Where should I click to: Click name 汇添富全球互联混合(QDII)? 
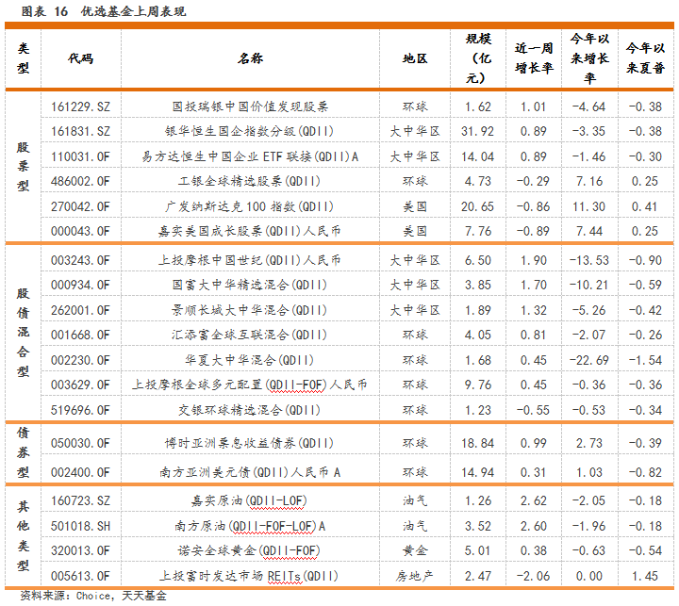tap(249, 335)
